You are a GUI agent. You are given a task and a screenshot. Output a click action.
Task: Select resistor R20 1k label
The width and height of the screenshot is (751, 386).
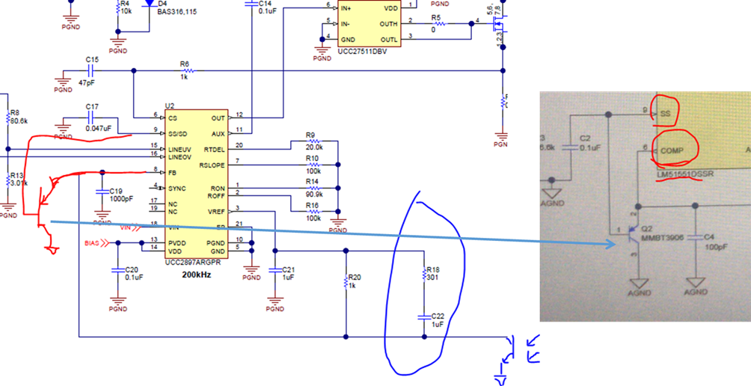pyautogui.click(x=355, y=281)
